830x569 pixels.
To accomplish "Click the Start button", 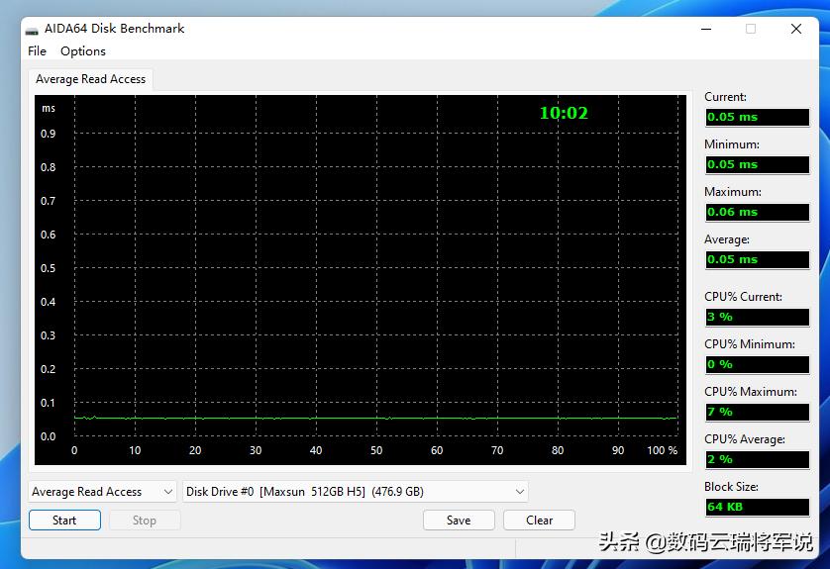I will click(x=64, y=521).
